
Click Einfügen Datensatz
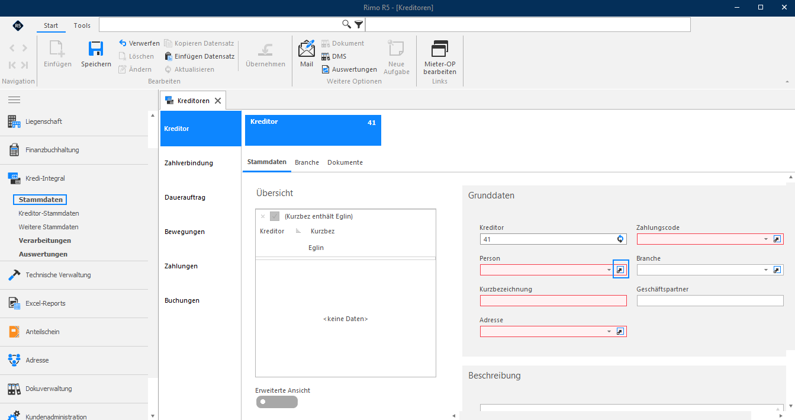(x=199, y=56)
